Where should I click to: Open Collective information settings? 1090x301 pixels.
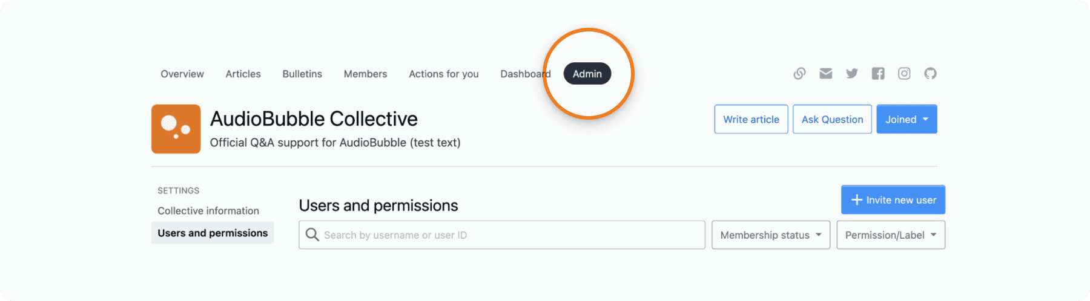208,211
